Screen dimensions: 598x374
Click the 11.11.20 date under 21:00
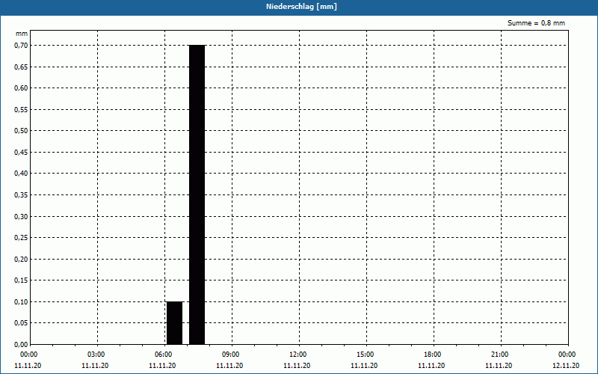[499, 366]
